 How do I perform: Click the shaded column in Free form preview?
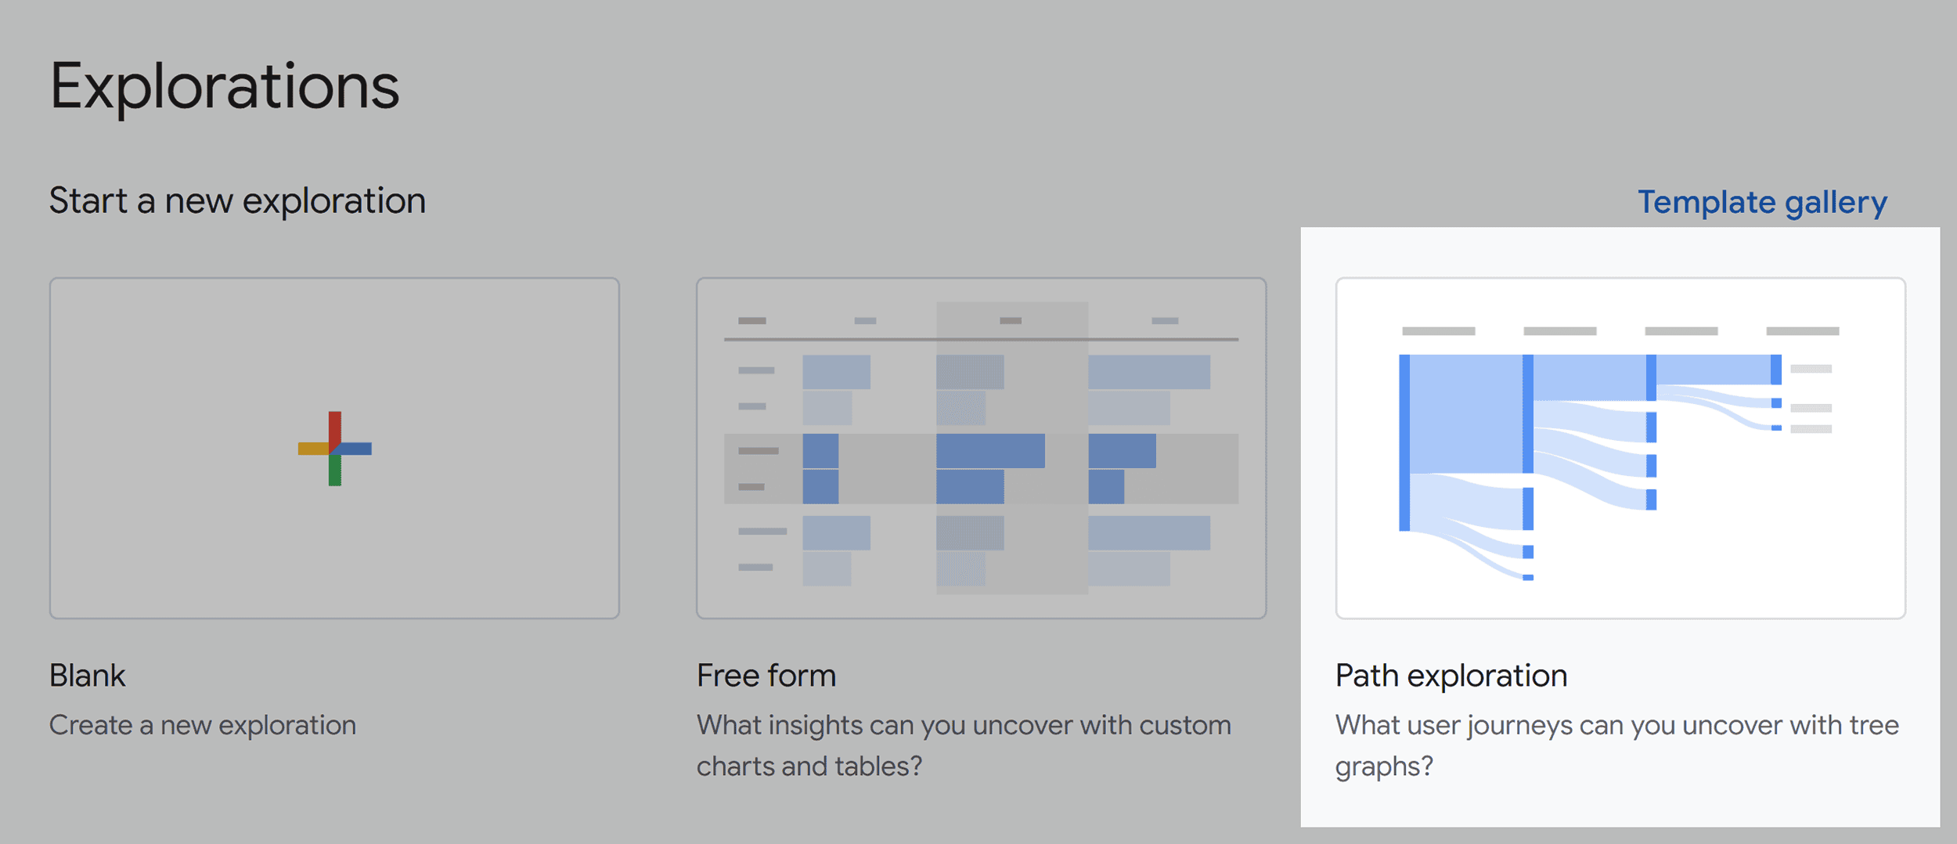tap(1011, 448)
